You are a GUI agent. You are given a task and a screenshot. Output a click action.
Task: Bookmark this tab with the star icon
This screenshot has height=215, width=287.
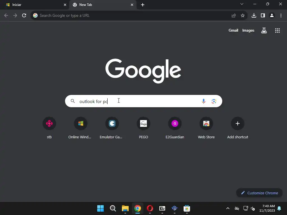(x=243, y=16)
